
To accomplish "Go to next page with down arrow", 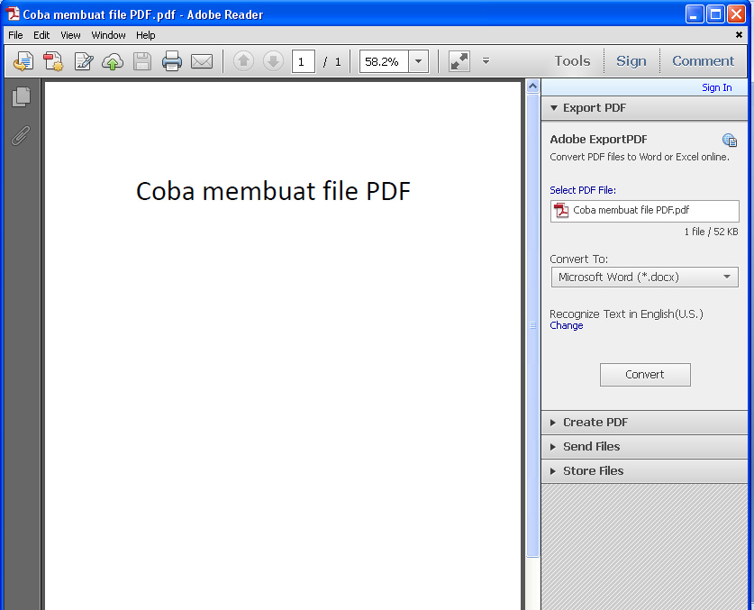I will coord(273,61).
